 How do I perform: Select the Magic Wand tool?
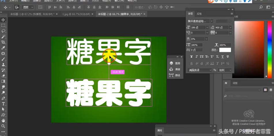(x=3, y=36)
